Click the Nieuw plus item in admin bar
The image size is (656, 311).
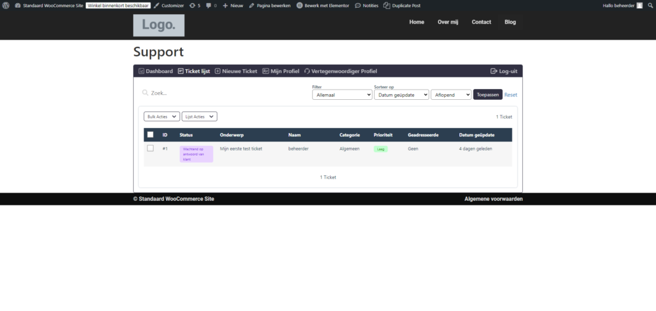click(x=233, y=5)
